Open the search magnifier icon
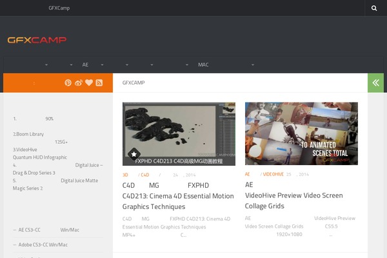This screenshot has height=258, width=387. pyautogui.click(x=374, y=8)
